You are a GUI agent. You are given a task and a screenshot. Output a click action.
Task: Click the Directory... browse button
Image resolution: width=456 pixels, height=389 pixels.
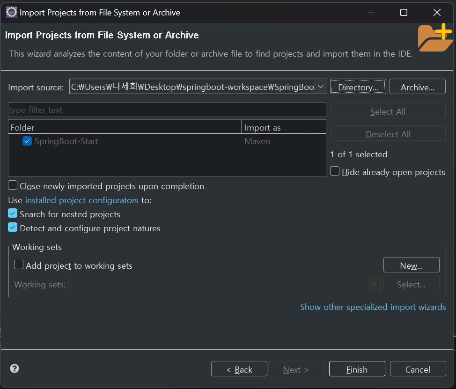click(358, 87)
